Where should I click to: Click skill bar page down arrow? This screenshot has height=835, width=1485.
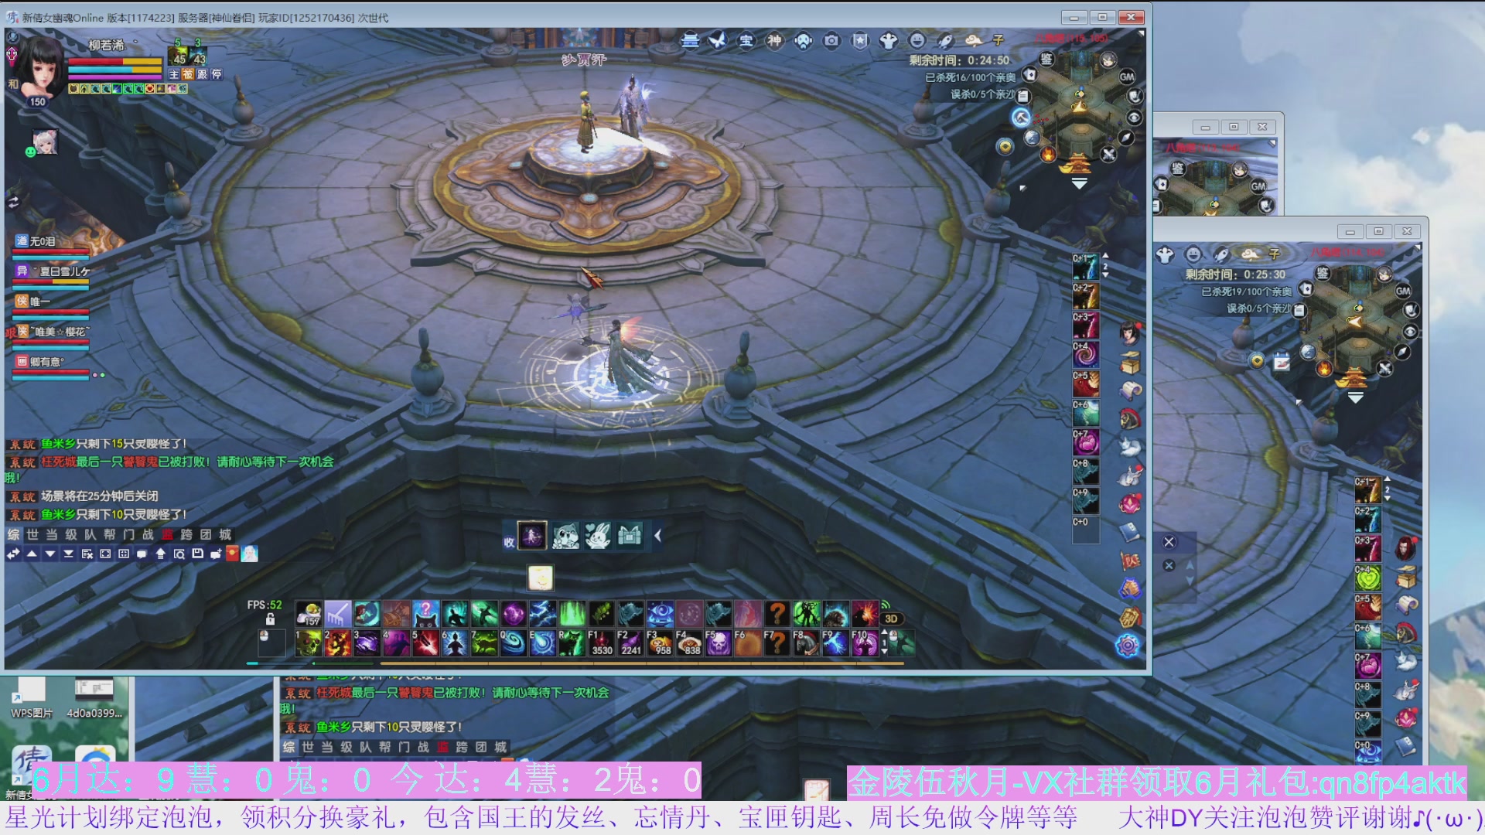pyautogui.click(x=885, y=653)
